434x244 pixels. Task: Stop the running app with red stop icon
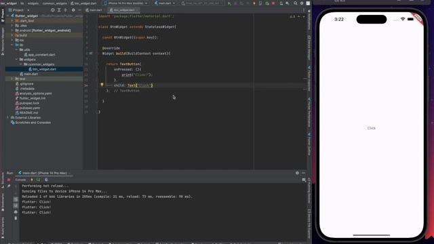[x=273, y=3]
